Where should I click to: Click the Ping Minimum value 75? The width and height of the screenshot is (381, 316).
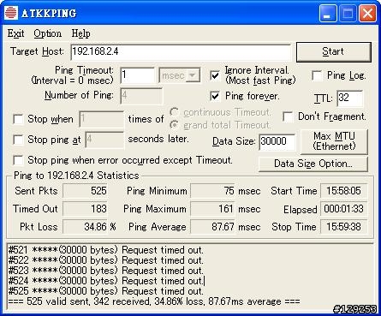[x=212, y=191]
